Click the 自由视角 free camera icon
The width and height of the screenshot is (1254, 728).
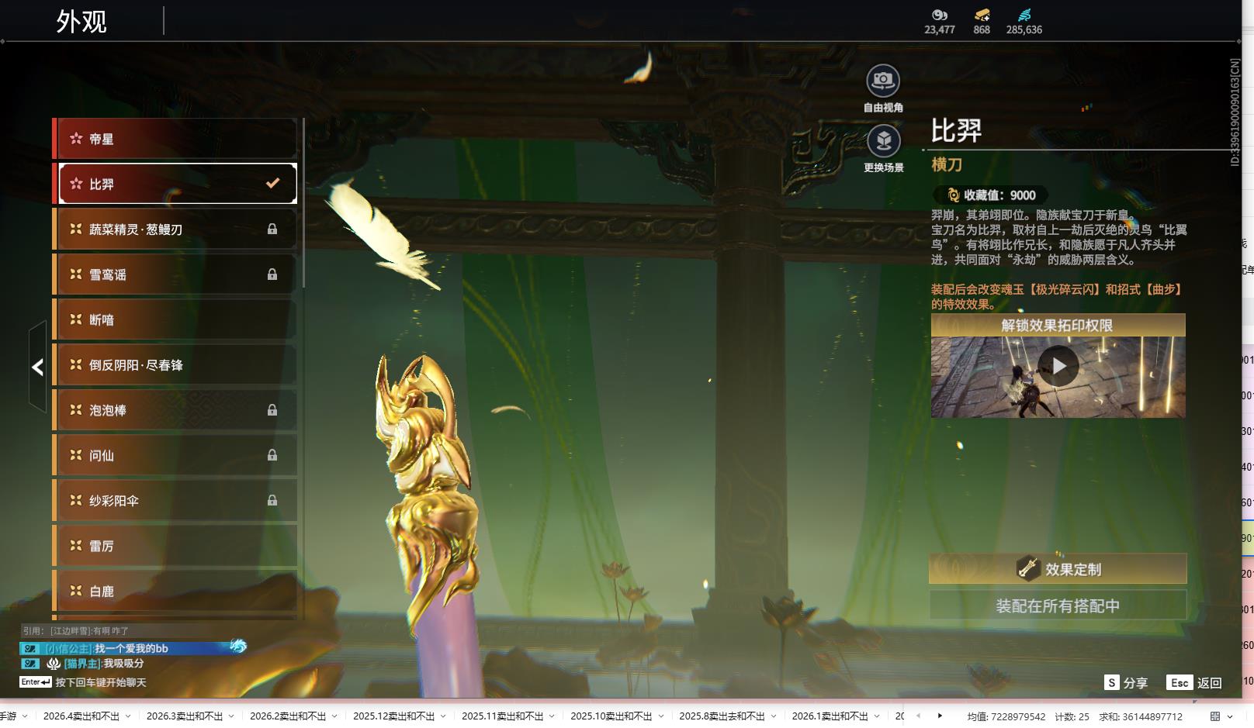coord(882,80)
